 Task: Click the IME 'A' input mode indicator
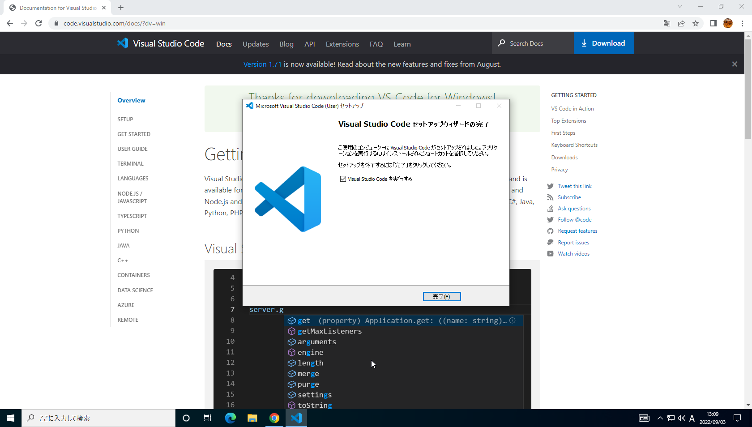tap(692, 418)
